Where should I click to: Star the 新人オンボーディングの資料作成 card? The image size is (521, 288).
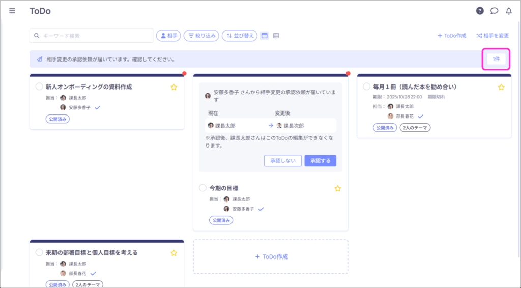point(173,87)
